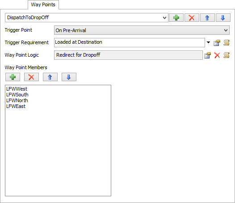
Task: Expand the Trigger Requirement options arrow
Action: [x=208, y=42]
